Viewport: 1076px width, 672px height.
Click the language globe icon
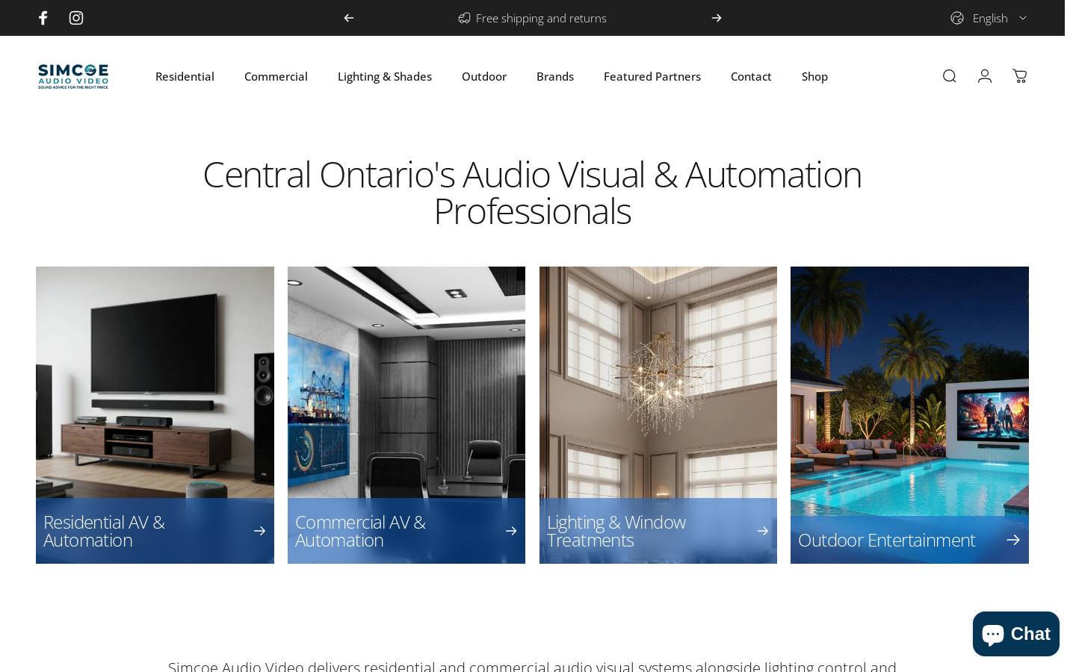(957, 18)
